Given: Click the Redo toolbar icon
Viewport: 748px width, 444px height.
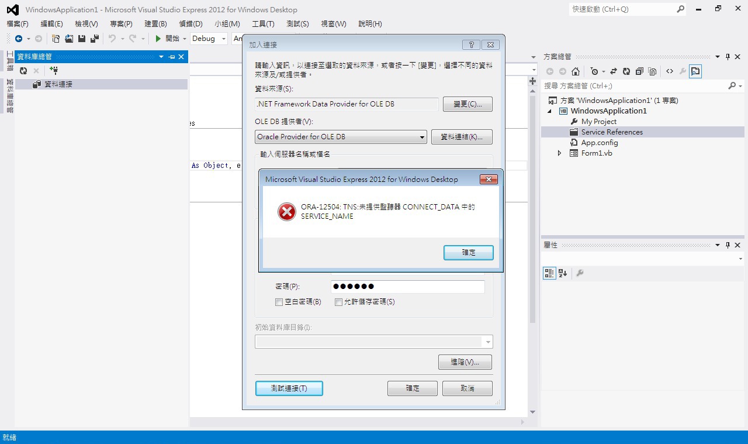Looking at the screenshot, I should point(133,39).
